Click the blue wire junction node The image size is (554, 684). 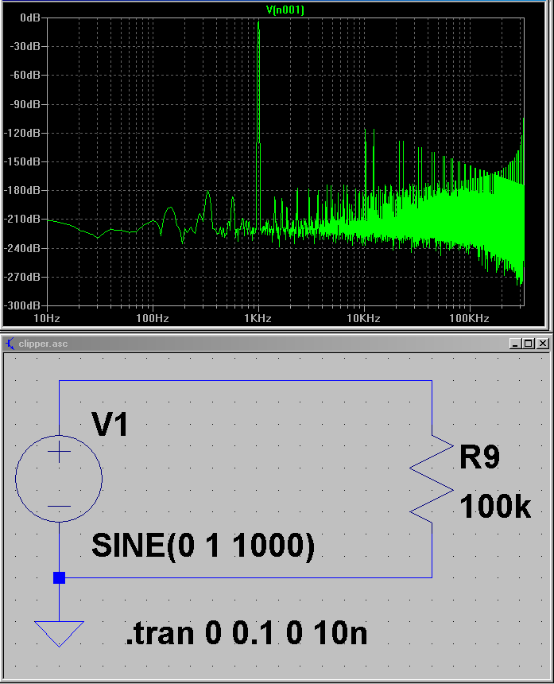point(60,577)
